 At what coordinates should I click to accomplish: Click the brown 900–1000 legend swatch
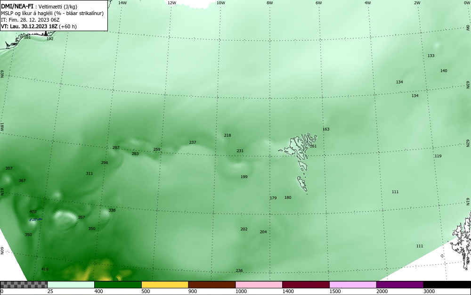coord(212,285)
